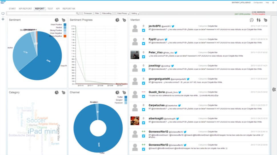Click the Twitter bird beside georgeelgueta96
The image size is (277, 155).
tap(188, 79)
